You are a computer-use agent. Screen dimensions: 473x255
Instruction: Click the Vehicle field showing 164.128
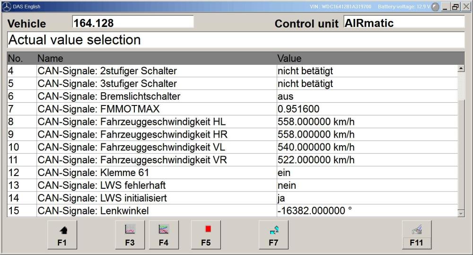tap(133, 22)
